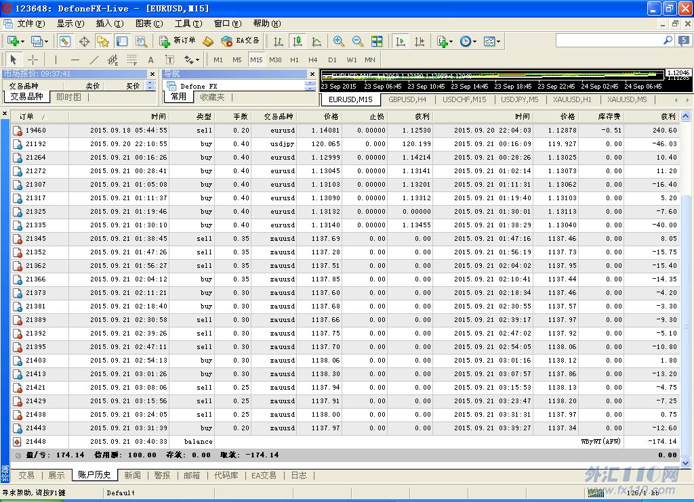Click the history scrollbar down arrow

coord(686,463)
